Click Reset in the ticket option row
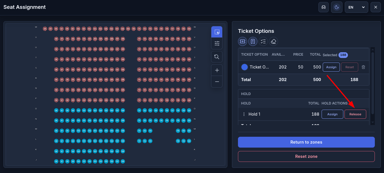Screen dimensions: 384x173 click(350, 67)
